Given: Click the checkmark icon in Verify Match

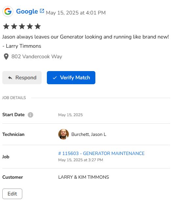Looking at the screenshot, I should (x=55, y=78).
